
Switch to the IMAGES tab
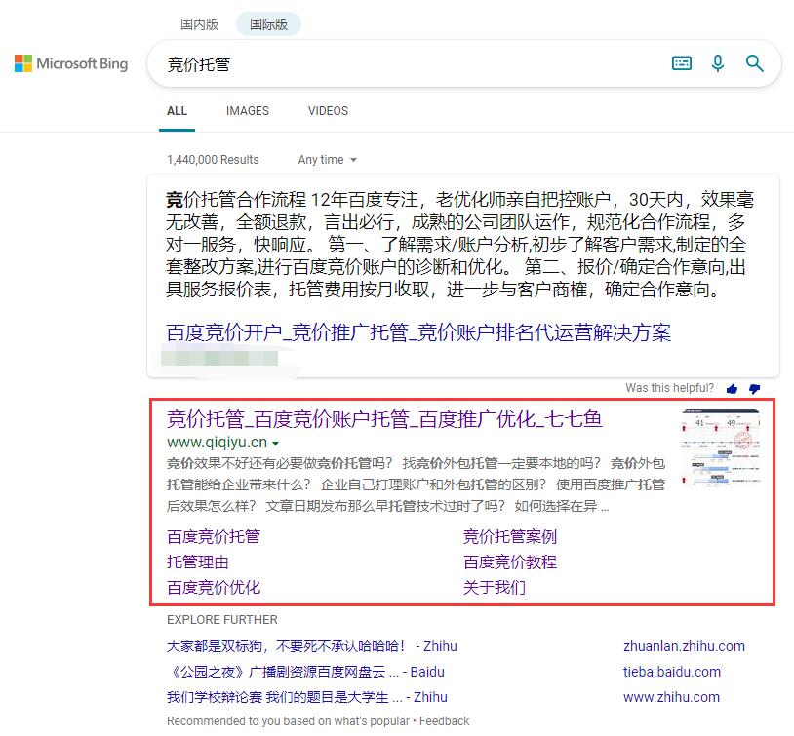click(248, 111)
